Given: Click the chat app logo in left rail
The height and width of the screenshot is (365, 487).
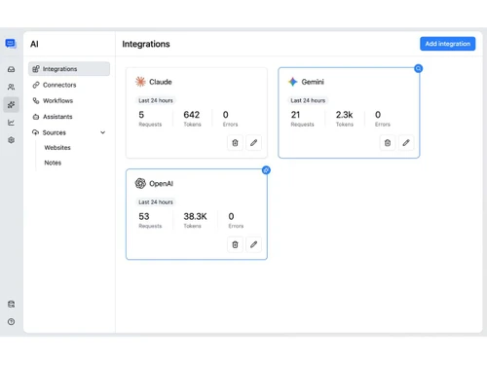Looking at the screenshot, I should click(x=11, y=43).
